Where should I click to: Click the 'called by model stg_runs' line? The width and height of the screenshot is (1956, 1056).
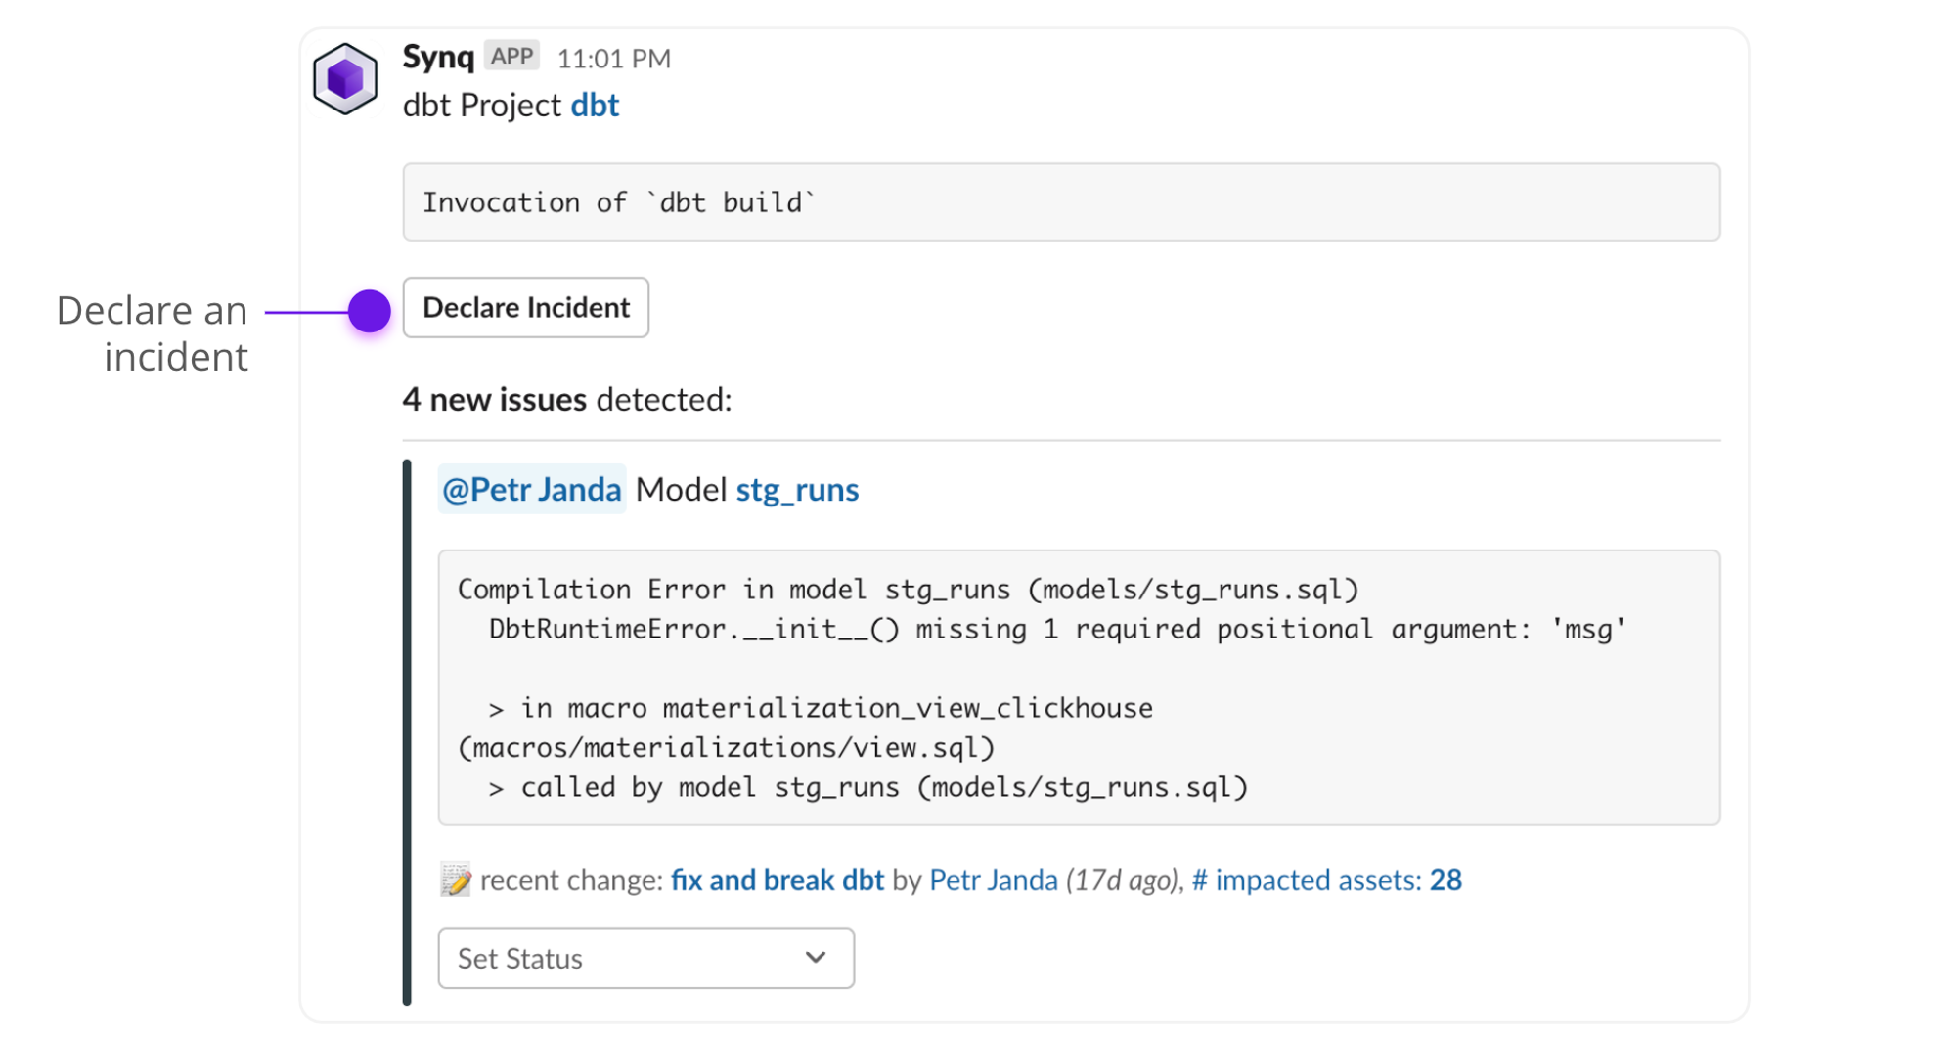[x=868, y=787]
